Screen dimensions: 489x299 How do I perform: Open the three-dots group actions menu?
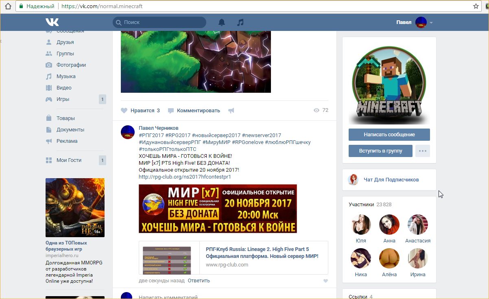(422, 151)
